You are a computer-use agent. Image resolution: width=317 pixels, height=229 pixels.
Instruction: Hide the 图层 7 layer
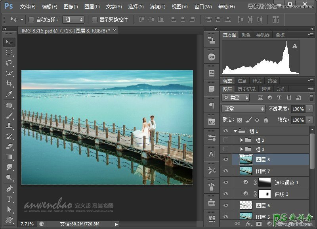(226, 171)
